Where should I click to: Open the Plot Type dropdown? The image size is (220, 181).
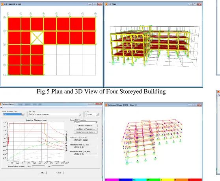point(80,115)
